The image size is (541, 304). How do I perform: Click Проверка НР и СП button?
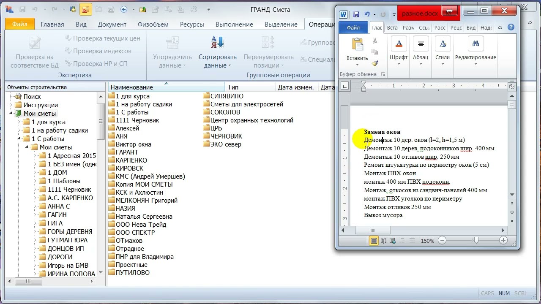pos(96,64)
